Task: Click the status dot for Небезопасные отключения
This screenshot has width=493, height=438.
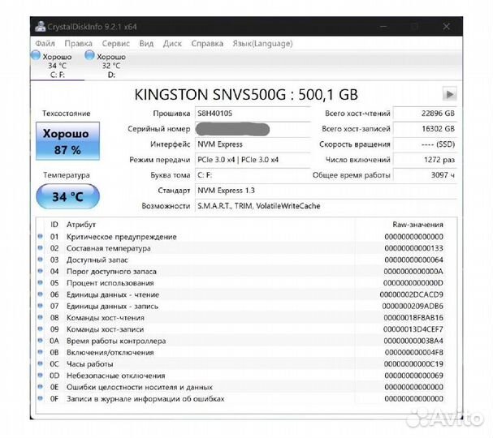Action: tap(41, 376)
